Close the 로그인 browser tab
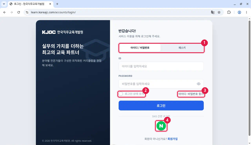Image resolution: width=251 pixels, height=145 pixels. coord(50,4)
